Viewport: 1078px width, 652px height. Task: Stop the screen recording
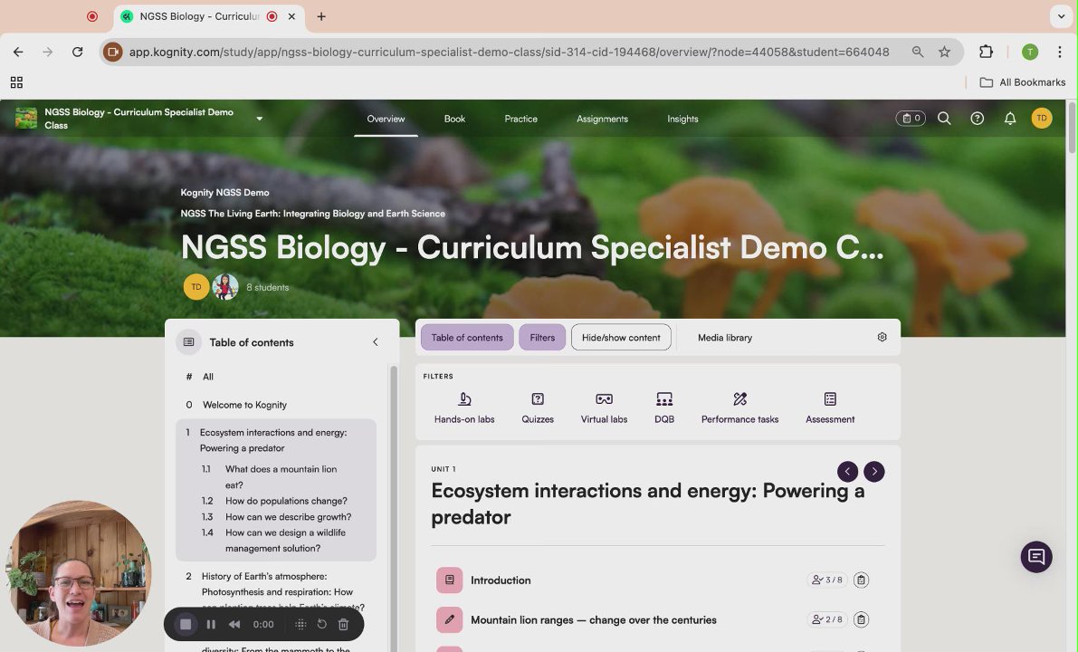[x=186, y=624]
